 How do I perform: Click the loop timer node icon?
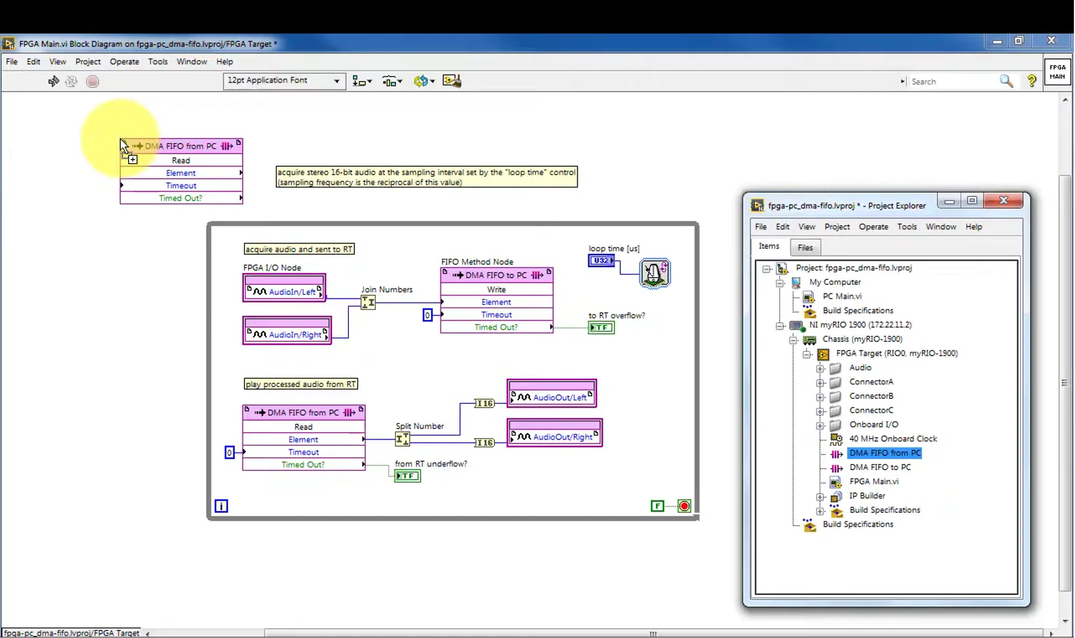[654, 274]
